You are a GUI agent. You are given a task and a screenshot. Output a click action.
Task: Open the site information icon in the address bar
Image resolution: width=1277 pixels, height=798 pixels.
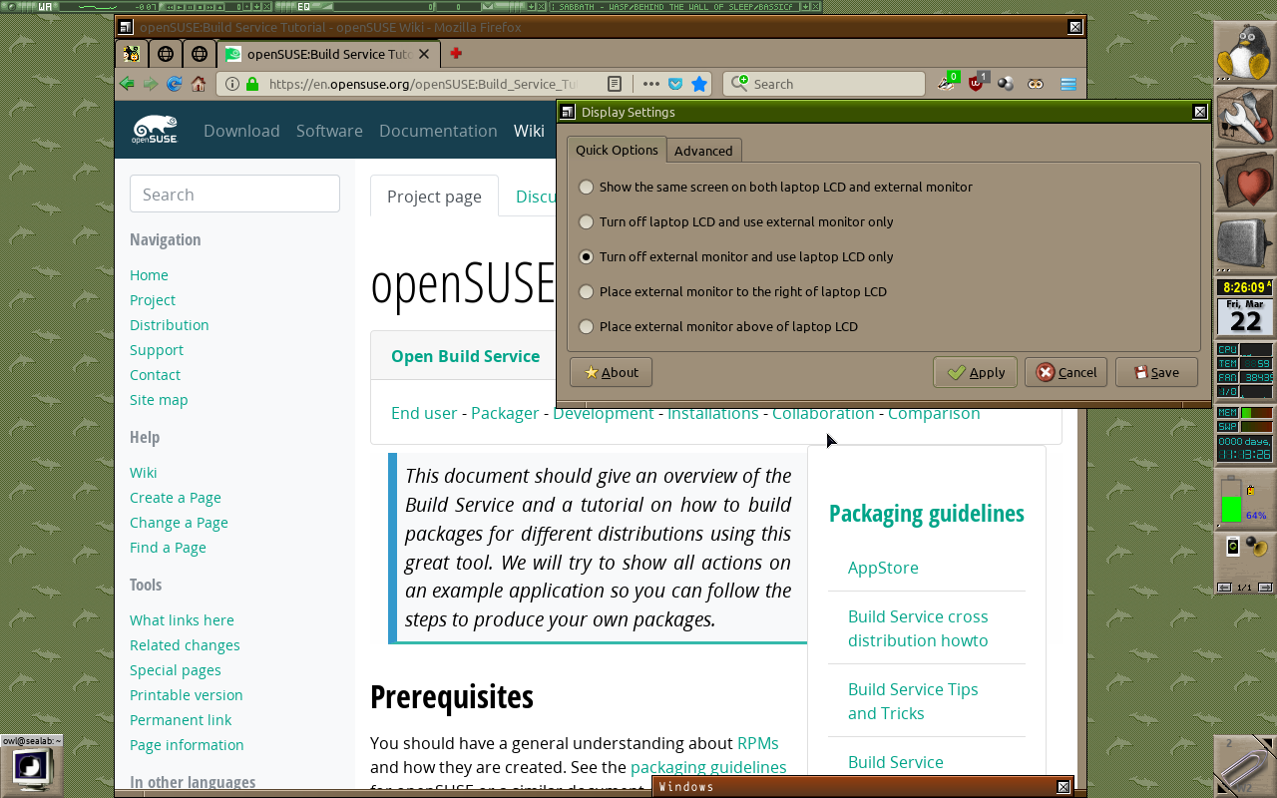click(x=232, y=84)
